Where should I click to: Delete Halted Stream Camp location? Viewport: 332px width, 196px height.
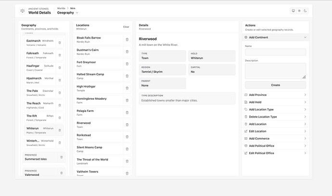coord(127,76)
